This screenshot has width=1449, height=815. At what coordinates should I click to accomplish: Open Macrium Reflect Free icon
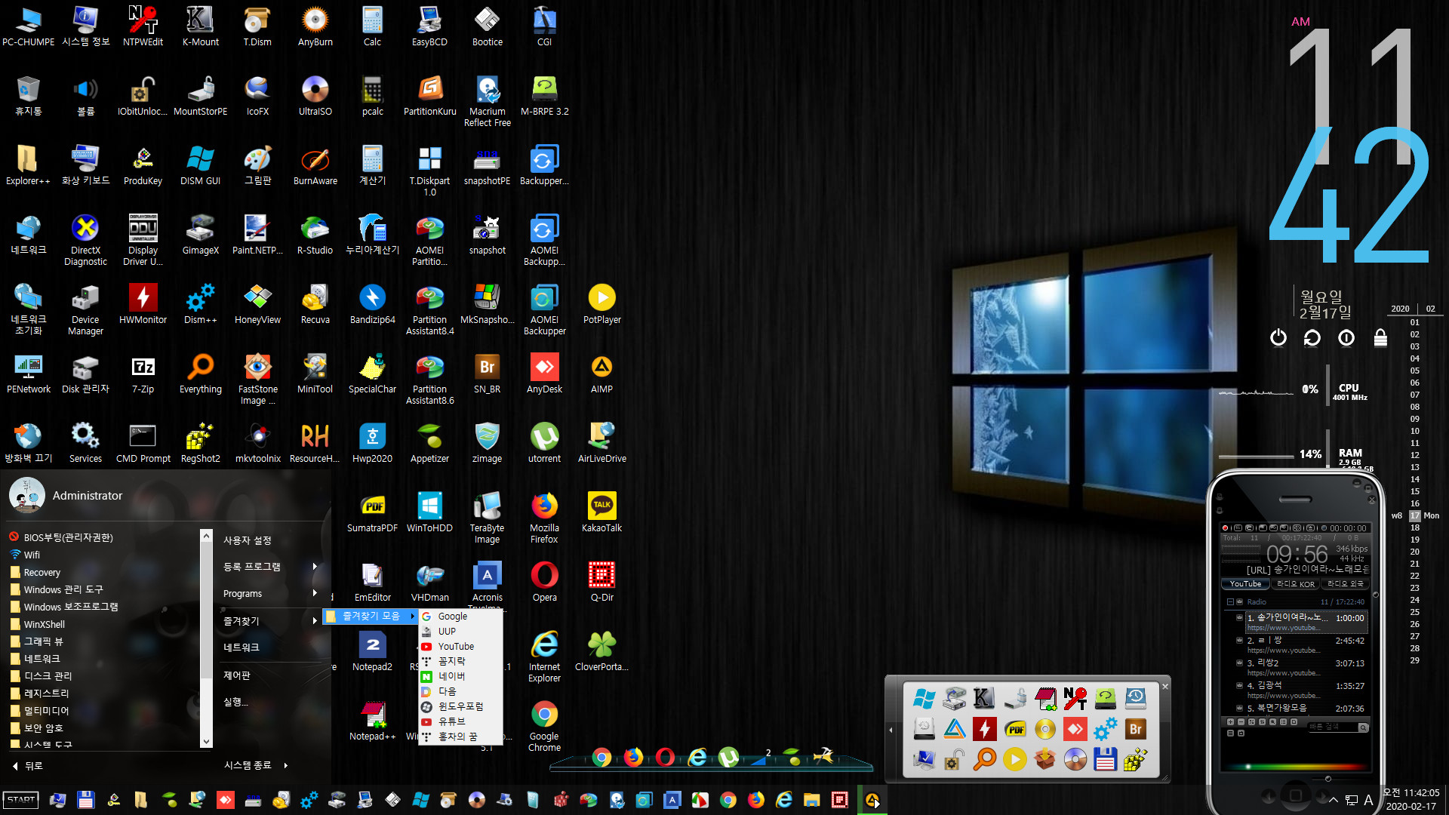click(x=487, y=100)
